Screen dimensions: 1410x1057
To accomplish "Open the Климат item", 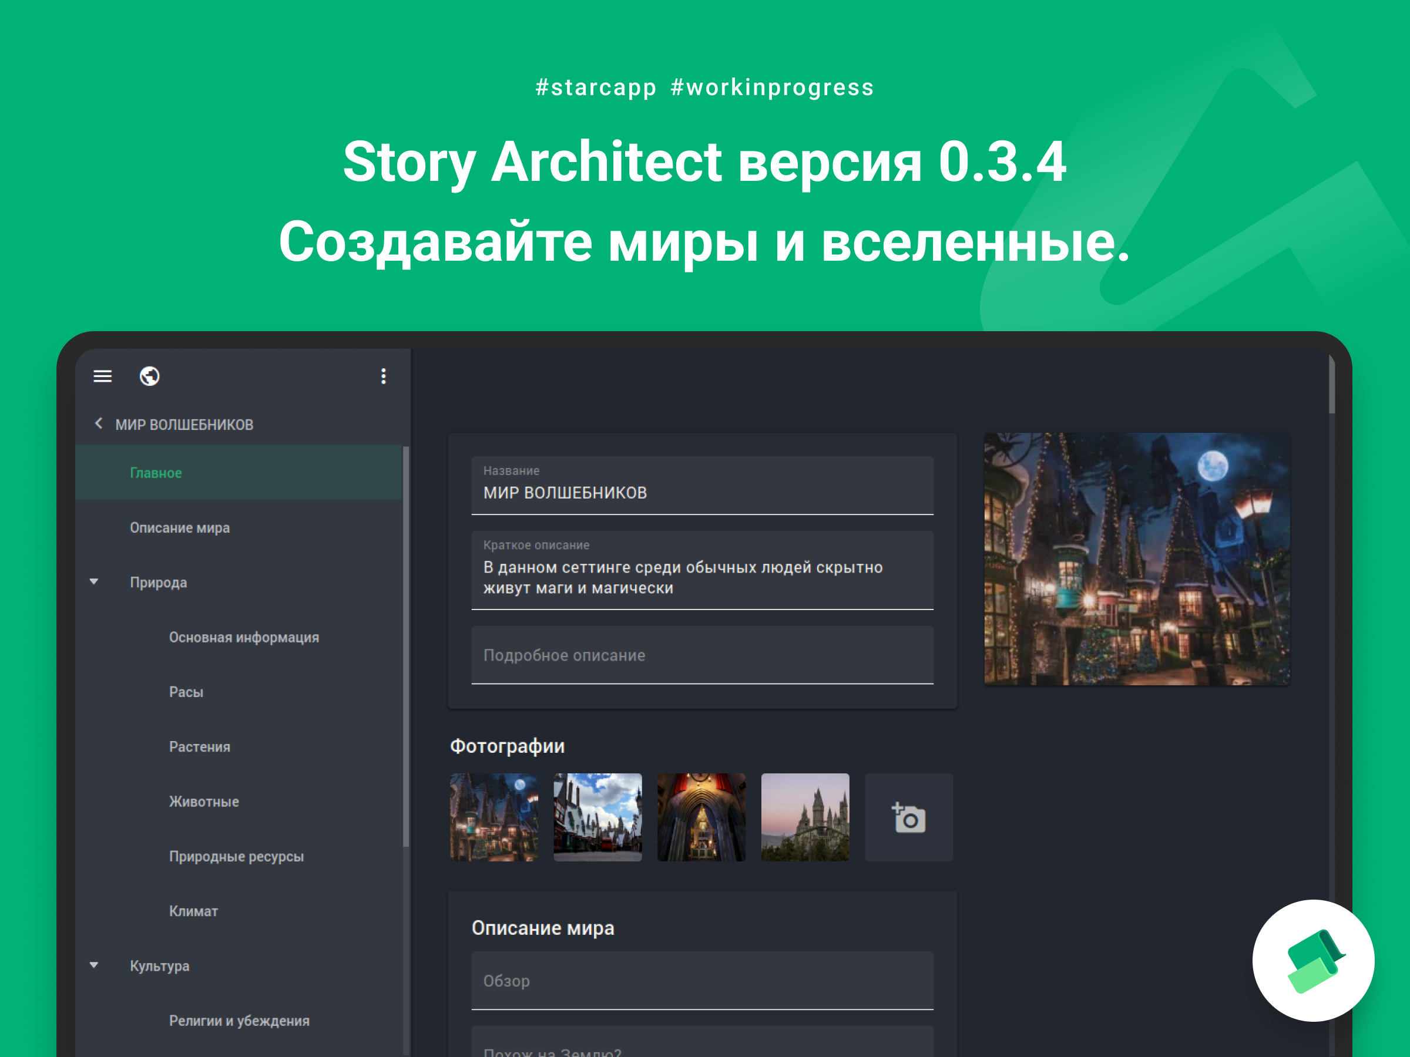I will [x=239, y=911].
